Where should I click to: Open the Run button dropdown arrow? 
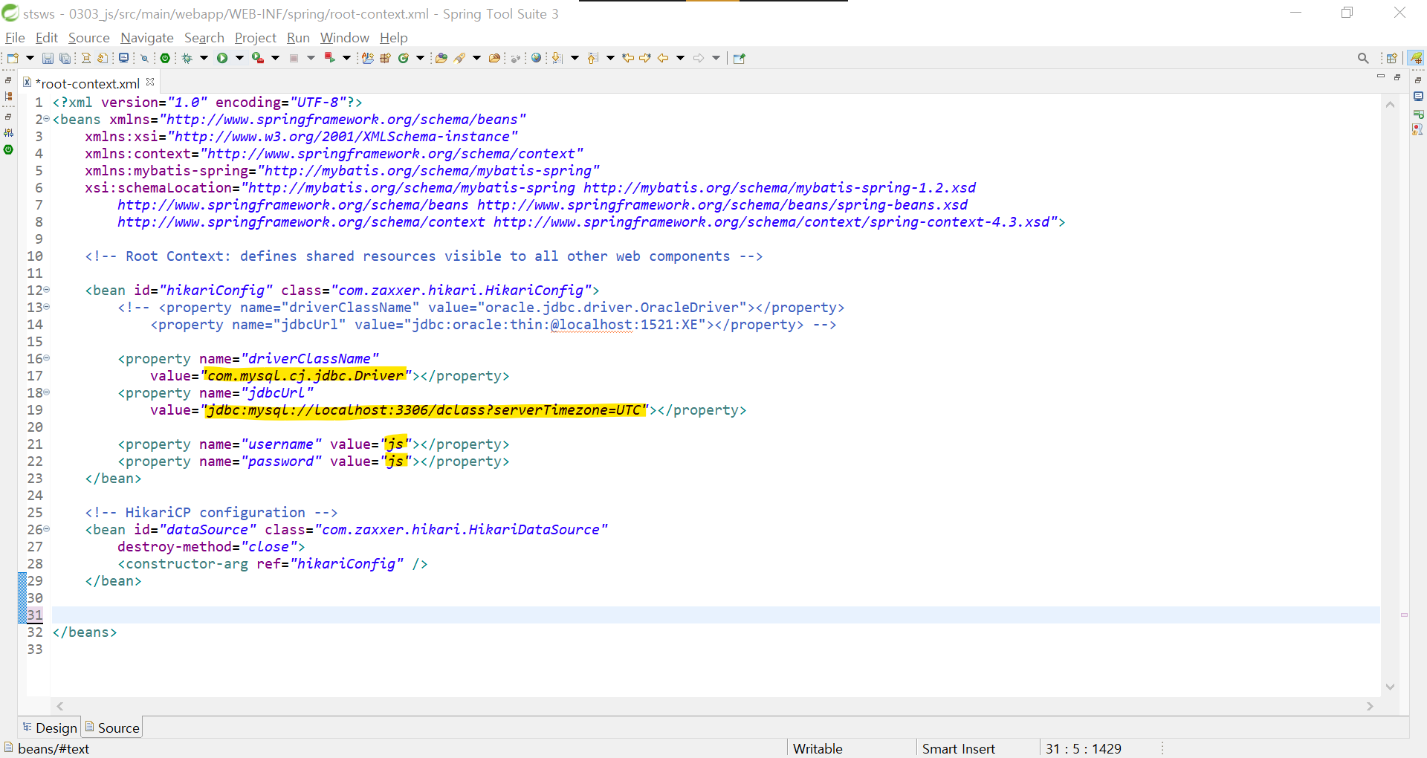pyautogui.click(x=239, y=57)
